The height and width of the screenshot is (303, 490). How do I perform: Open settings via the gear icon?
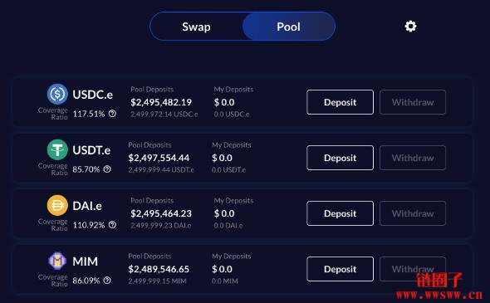[x=410, y=27]
